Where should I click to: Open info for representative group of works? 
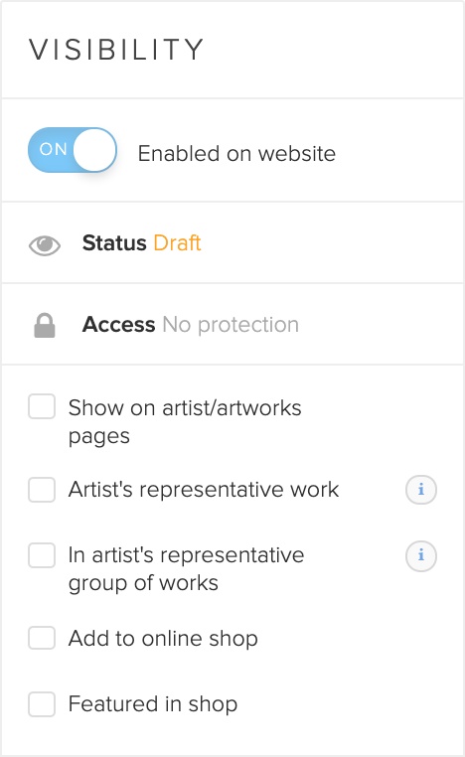point(421,555)
